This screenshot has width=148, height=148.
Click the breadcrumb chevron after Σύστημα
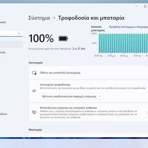pos(54,18)
